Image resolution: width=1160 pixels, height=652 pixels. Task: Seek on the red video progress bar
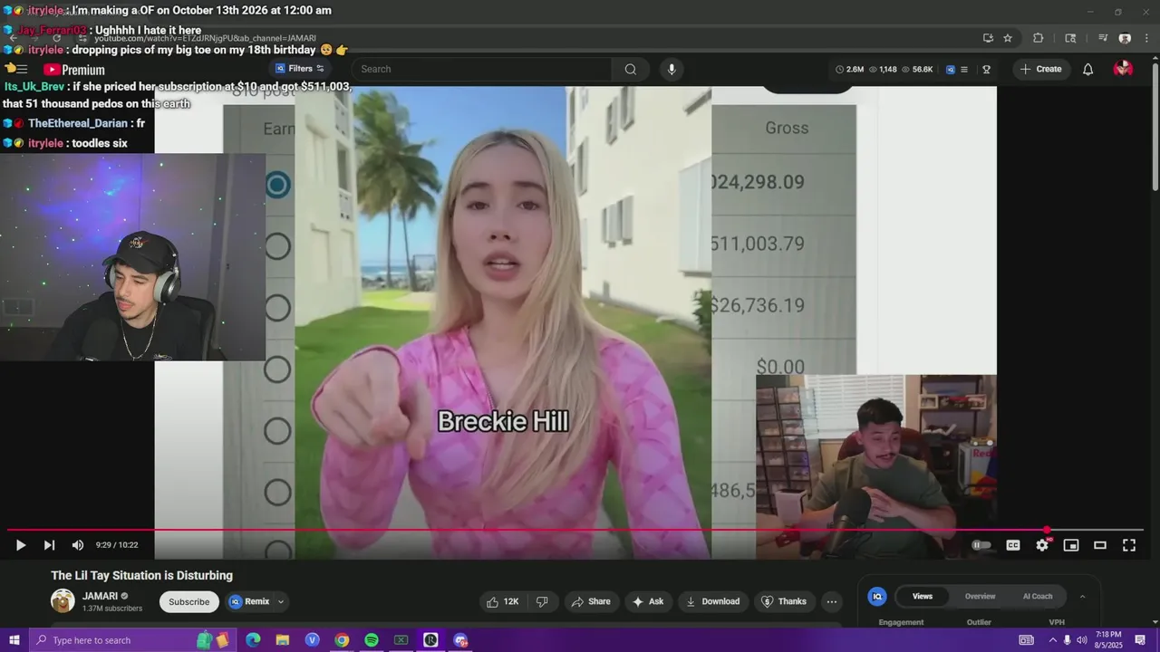tap(575, 530)
